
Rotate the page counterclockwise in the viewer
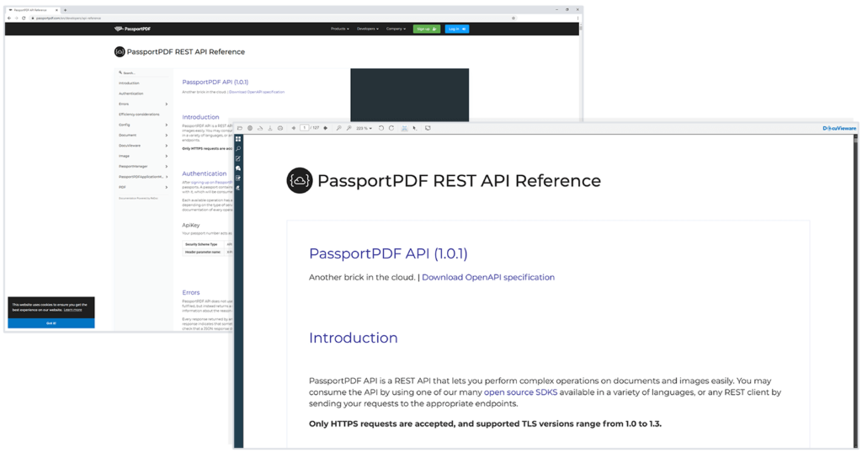(381, 128)
